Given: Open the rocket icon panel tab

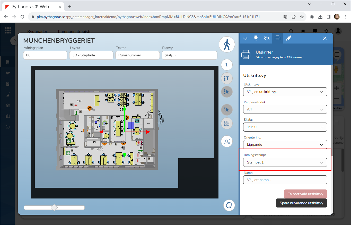Looking at the screenshot, I should tap(288, 38).
